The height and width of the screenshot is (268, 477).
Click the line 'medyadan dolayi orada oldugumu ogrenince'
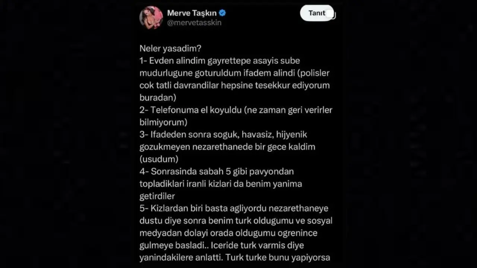click(x=228, y=233)
